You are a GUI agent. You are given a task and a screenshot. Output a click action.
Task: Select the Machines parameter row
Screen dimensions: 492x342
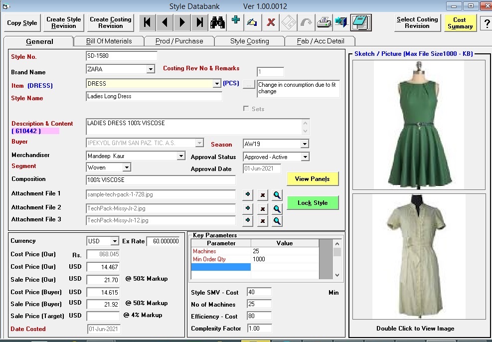click(255, 251)
